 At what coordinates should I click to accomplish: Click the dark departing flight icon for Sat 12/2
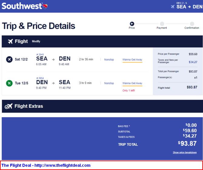[x=9, y=59]
